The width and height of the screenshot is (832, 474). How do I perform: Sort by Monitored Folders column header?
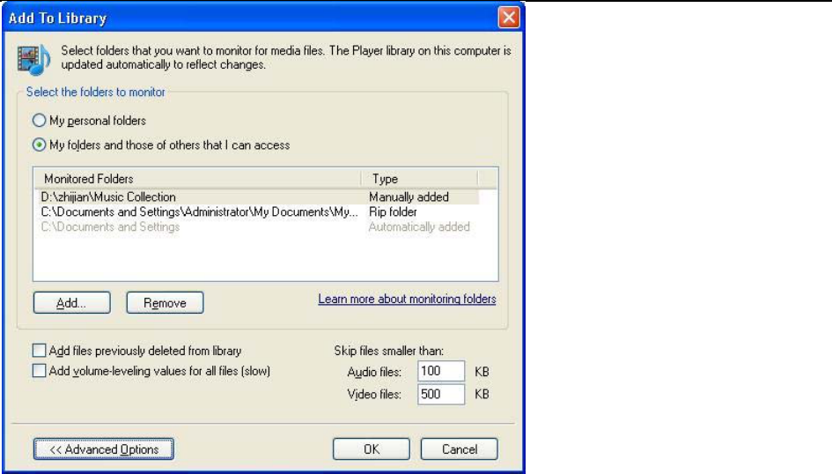point(197,179)
